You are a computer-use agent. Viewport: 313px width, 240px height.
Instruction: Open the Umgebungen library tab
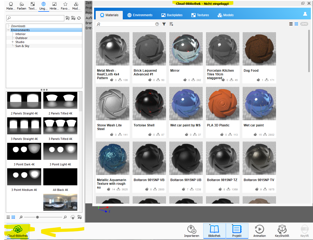click(x=44, y=6)
